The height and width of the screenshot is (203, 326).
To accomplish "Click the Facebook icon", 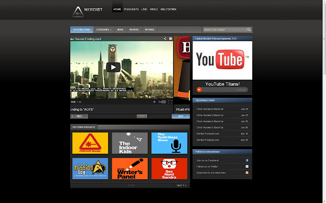I will tap(247, 160).
